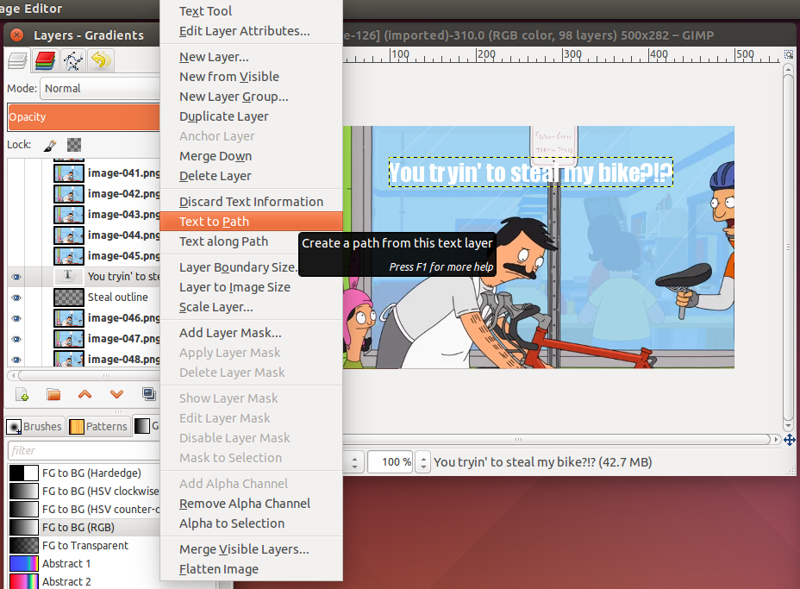The image size is (800, 589).
Task: Lower the layer with the down arrow icon
Action: [117, 395]
